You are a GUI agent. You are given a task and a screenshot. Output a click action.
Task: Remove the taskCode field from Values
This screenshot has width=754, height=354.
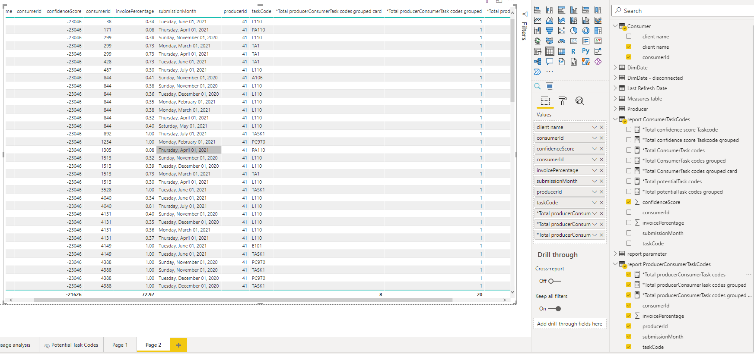601,203
